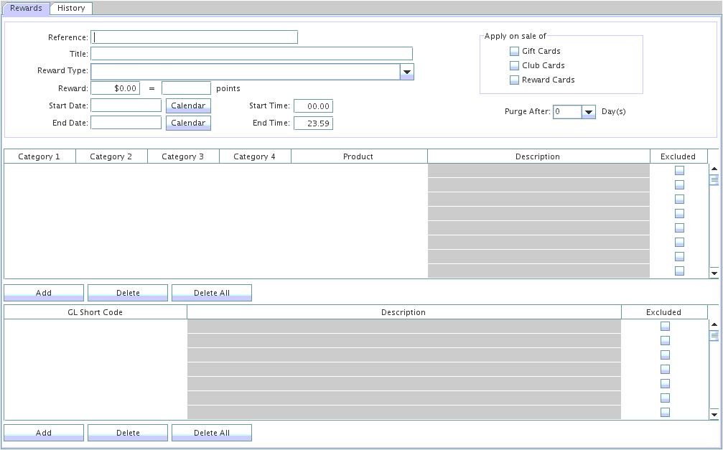The height and width of the screenshot is (450, 723).
Task: Open Calendar for End Date
Action: pyautogui.click(x=188, y=123)
